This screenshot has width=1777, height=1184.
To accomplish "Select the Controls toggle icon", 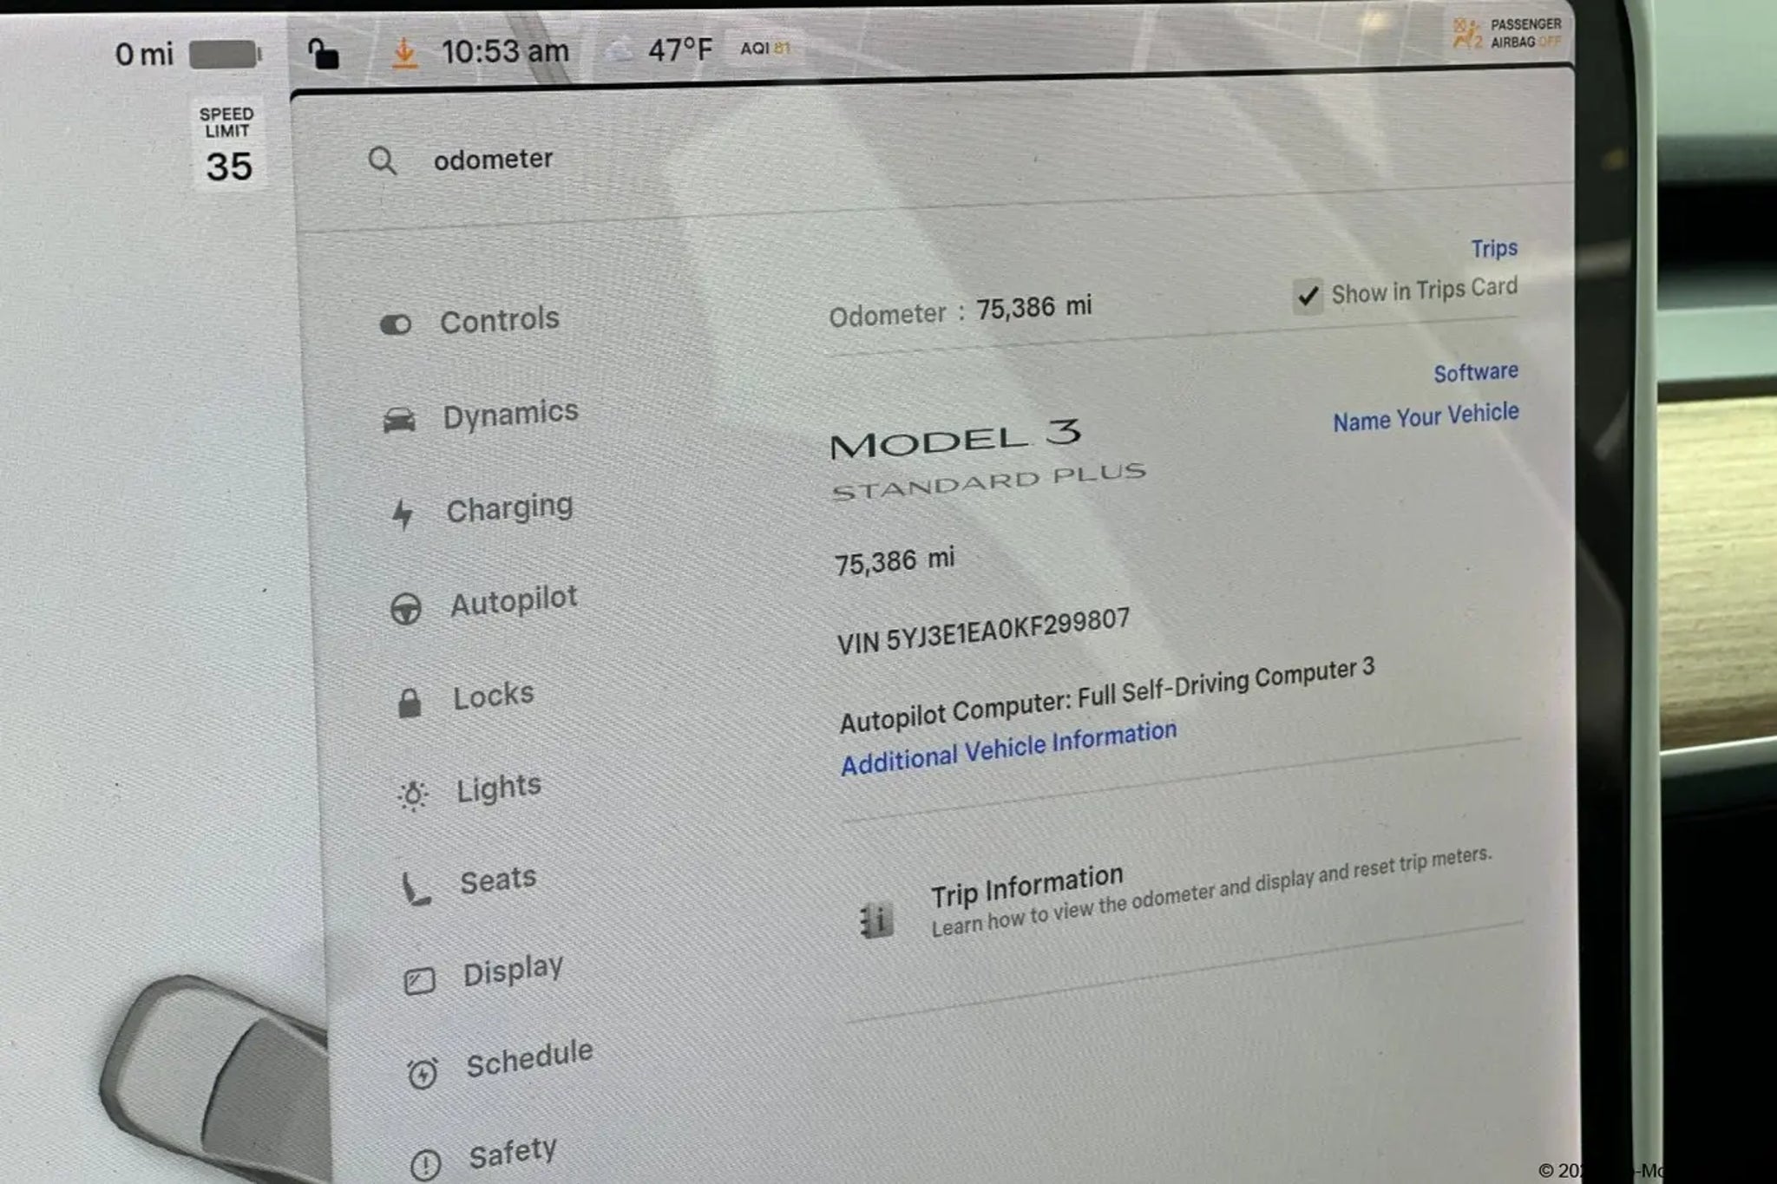I will click(x=396, y=324).
